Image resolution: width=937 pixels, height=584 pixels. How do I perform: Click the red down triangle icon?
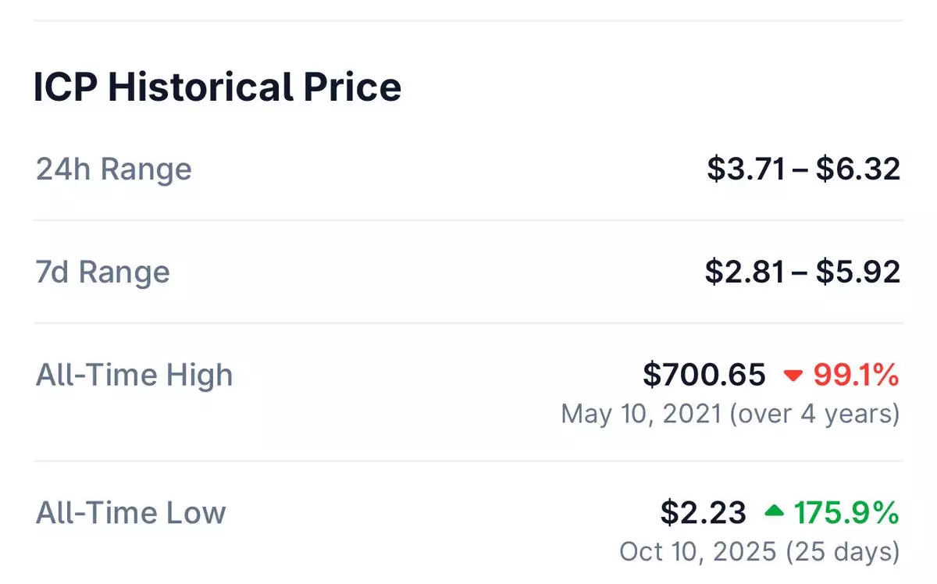[793, 376]
